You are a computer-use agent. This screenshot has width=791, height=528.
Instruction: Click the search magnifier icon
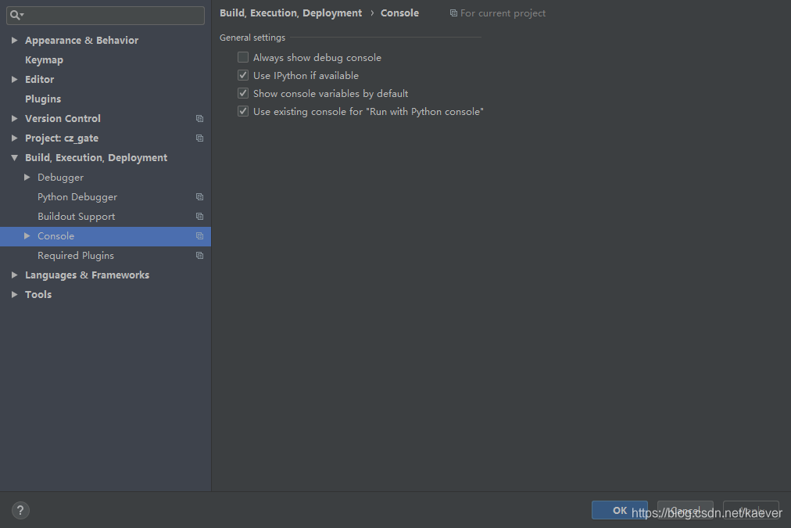click(15, 15)
